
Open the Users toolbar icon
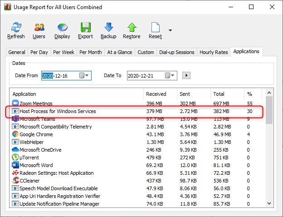click(x=39, y=27)
